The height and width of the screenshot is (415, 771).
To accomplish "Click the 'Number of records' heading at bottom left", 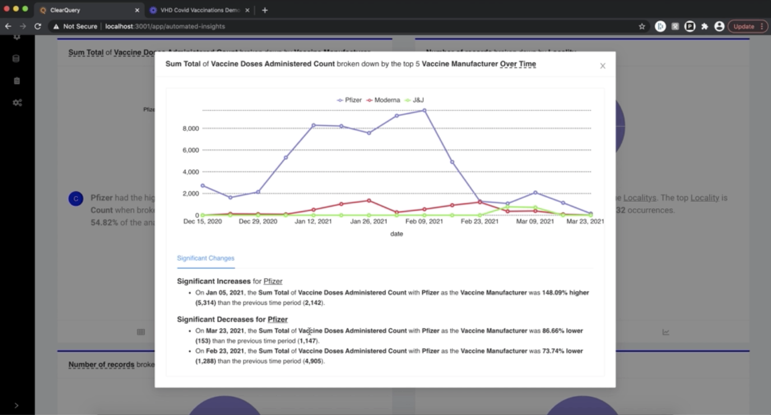I will click(x=101, y=365).
